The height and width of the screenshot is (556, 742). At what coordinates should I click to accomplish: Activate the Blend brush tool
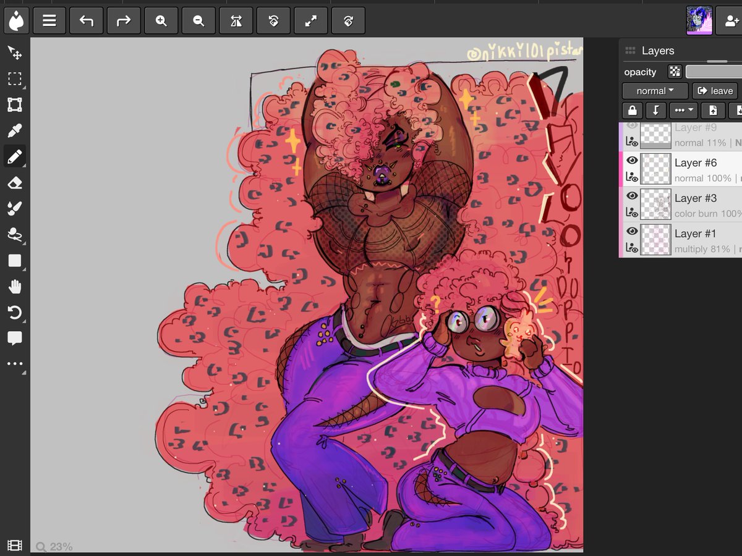pos(15,208)
